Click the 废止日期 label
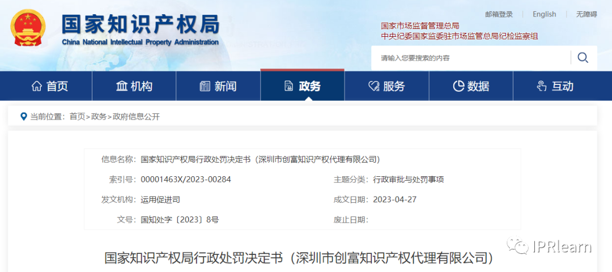This screenshot has height=272, width=612. pos(351,220)
